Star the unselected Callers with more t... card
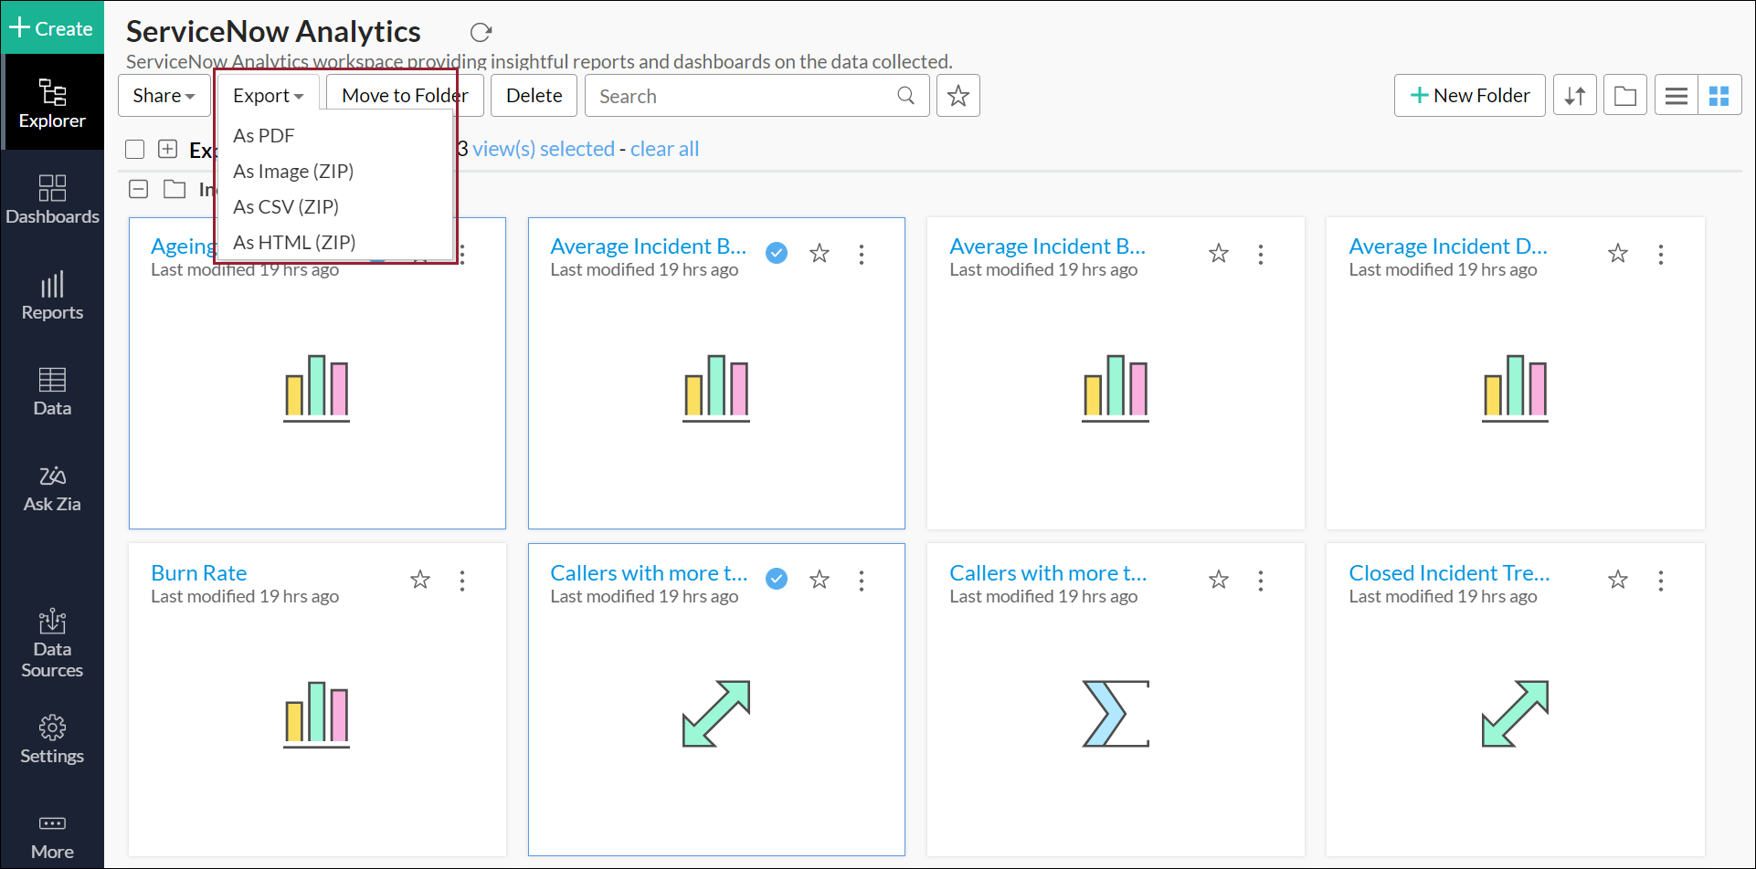 1219,580
